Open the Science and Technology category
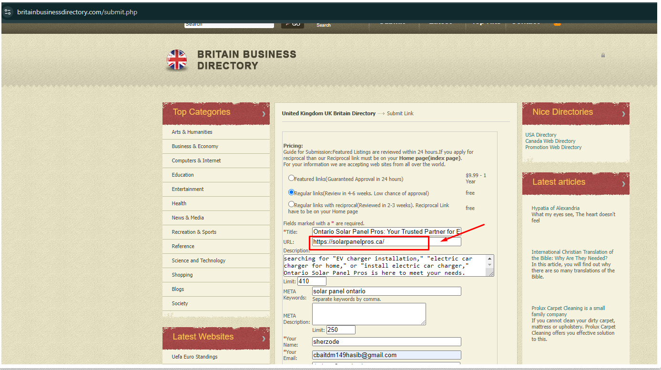This screenshot has height=370, width=661. point(199,260)
